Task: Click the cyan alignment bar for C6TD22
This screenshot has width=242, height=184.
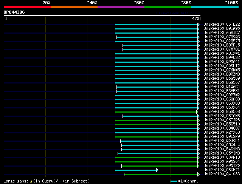Action: (x=156, y=25)
